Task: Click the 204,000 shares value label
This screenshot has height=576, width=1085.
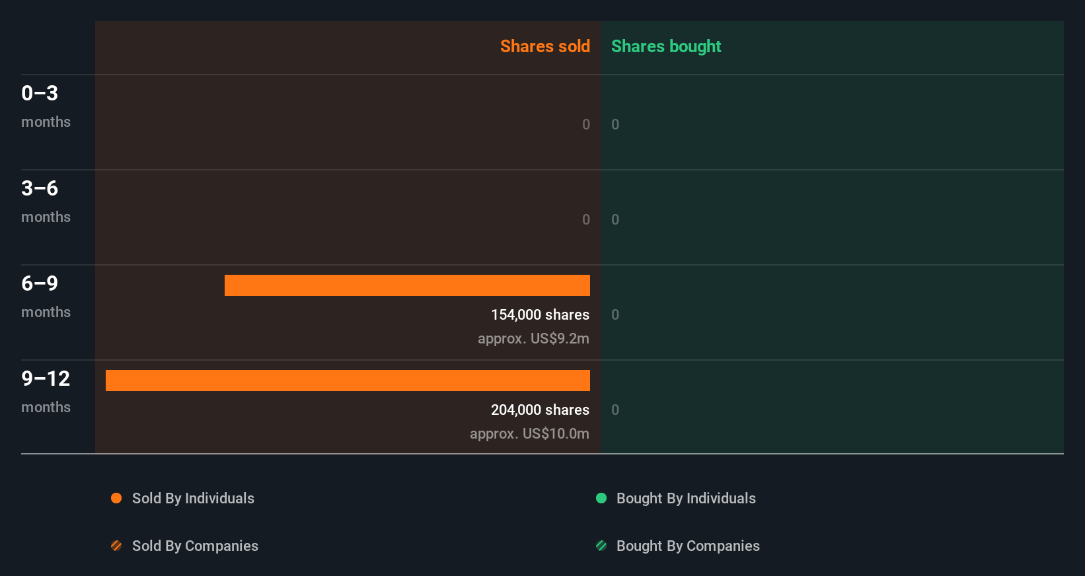Action: [540, 410]
